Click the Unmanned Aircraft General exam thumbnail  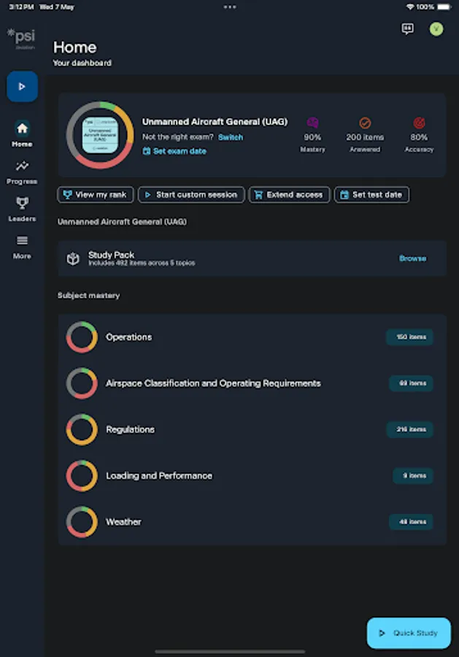click(x=100, y=135)
